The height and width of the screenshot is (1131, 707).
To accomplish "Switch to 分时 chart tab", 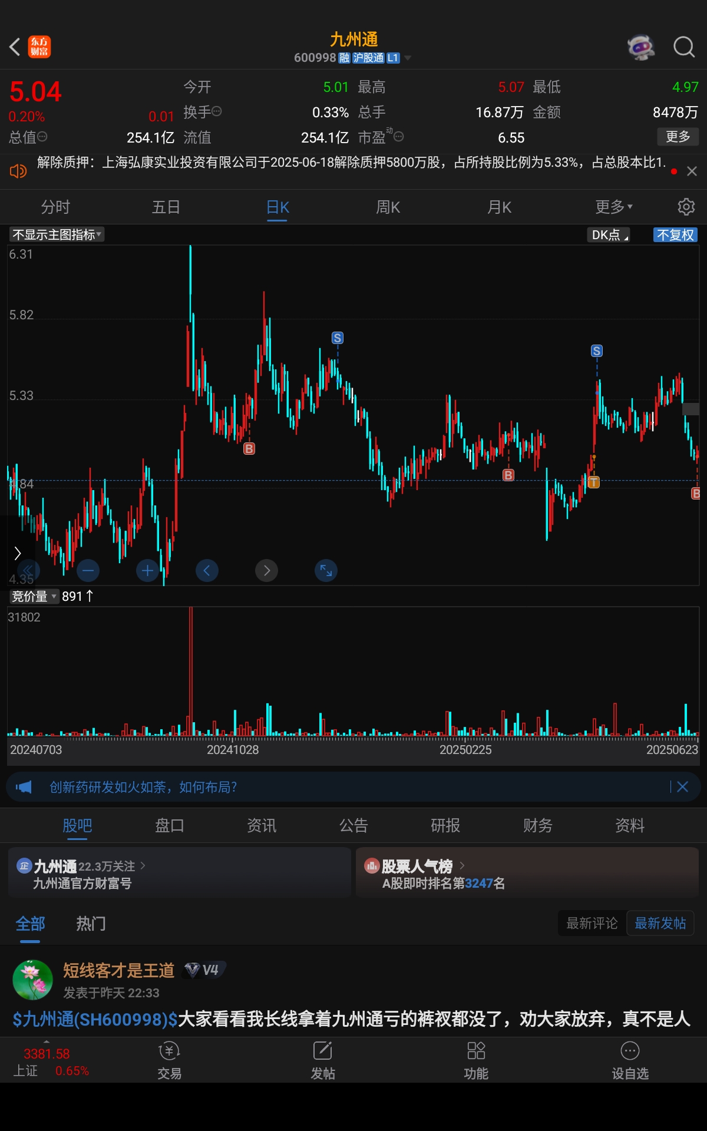I will [x=55, y=207].
